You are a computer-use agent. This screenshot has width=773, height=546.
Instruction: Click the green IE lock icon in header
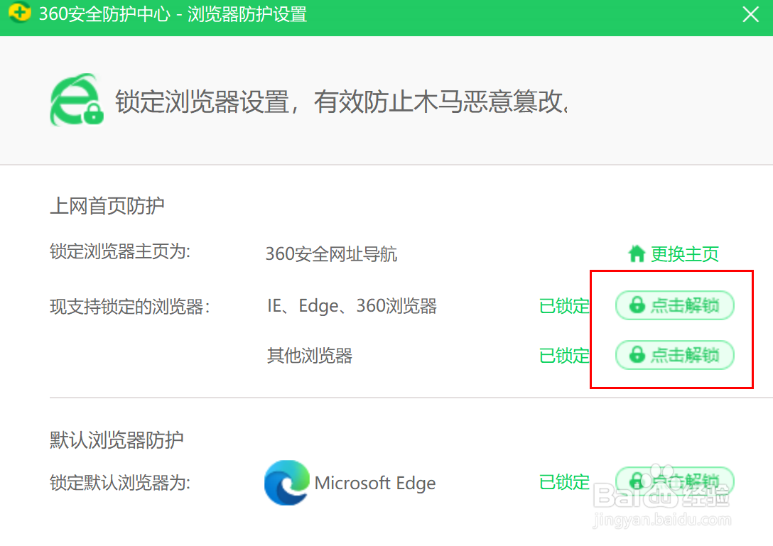tap(77, 100)
